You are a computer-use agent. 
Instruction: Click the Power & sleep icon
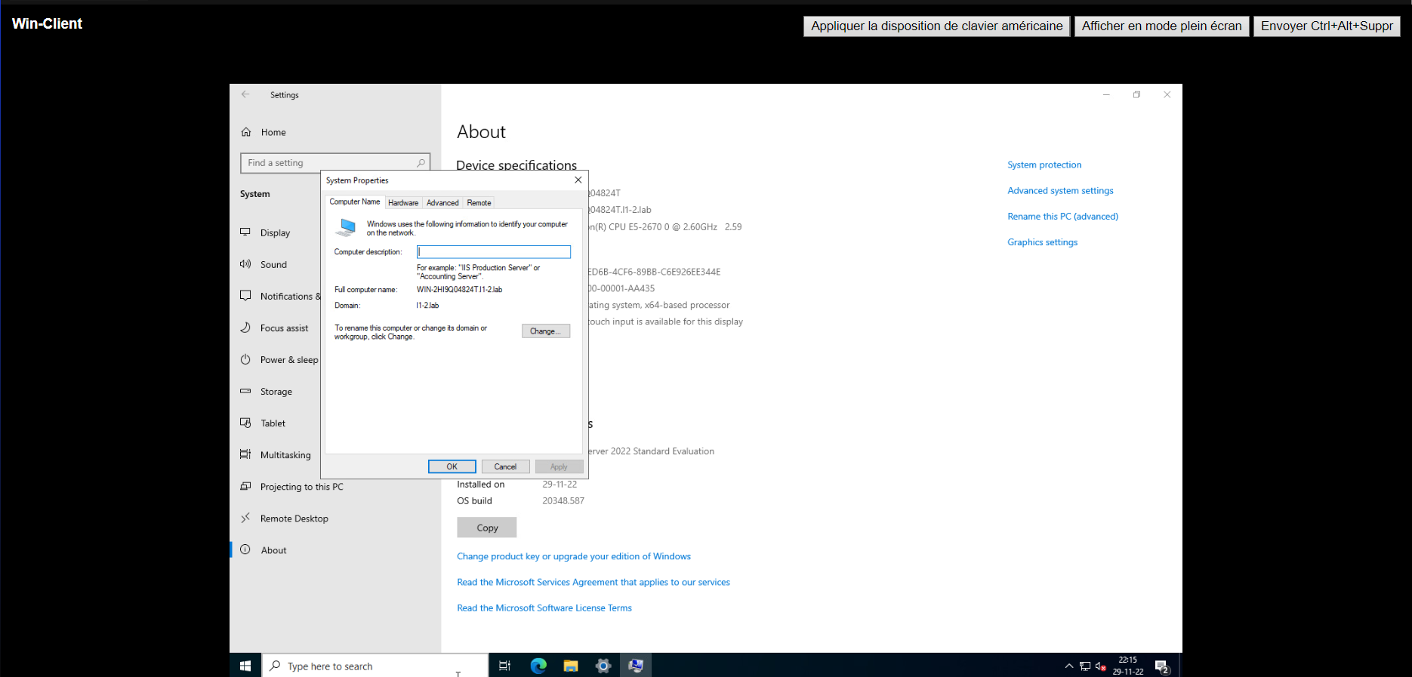pyautogui.click(x=245, y=359)
